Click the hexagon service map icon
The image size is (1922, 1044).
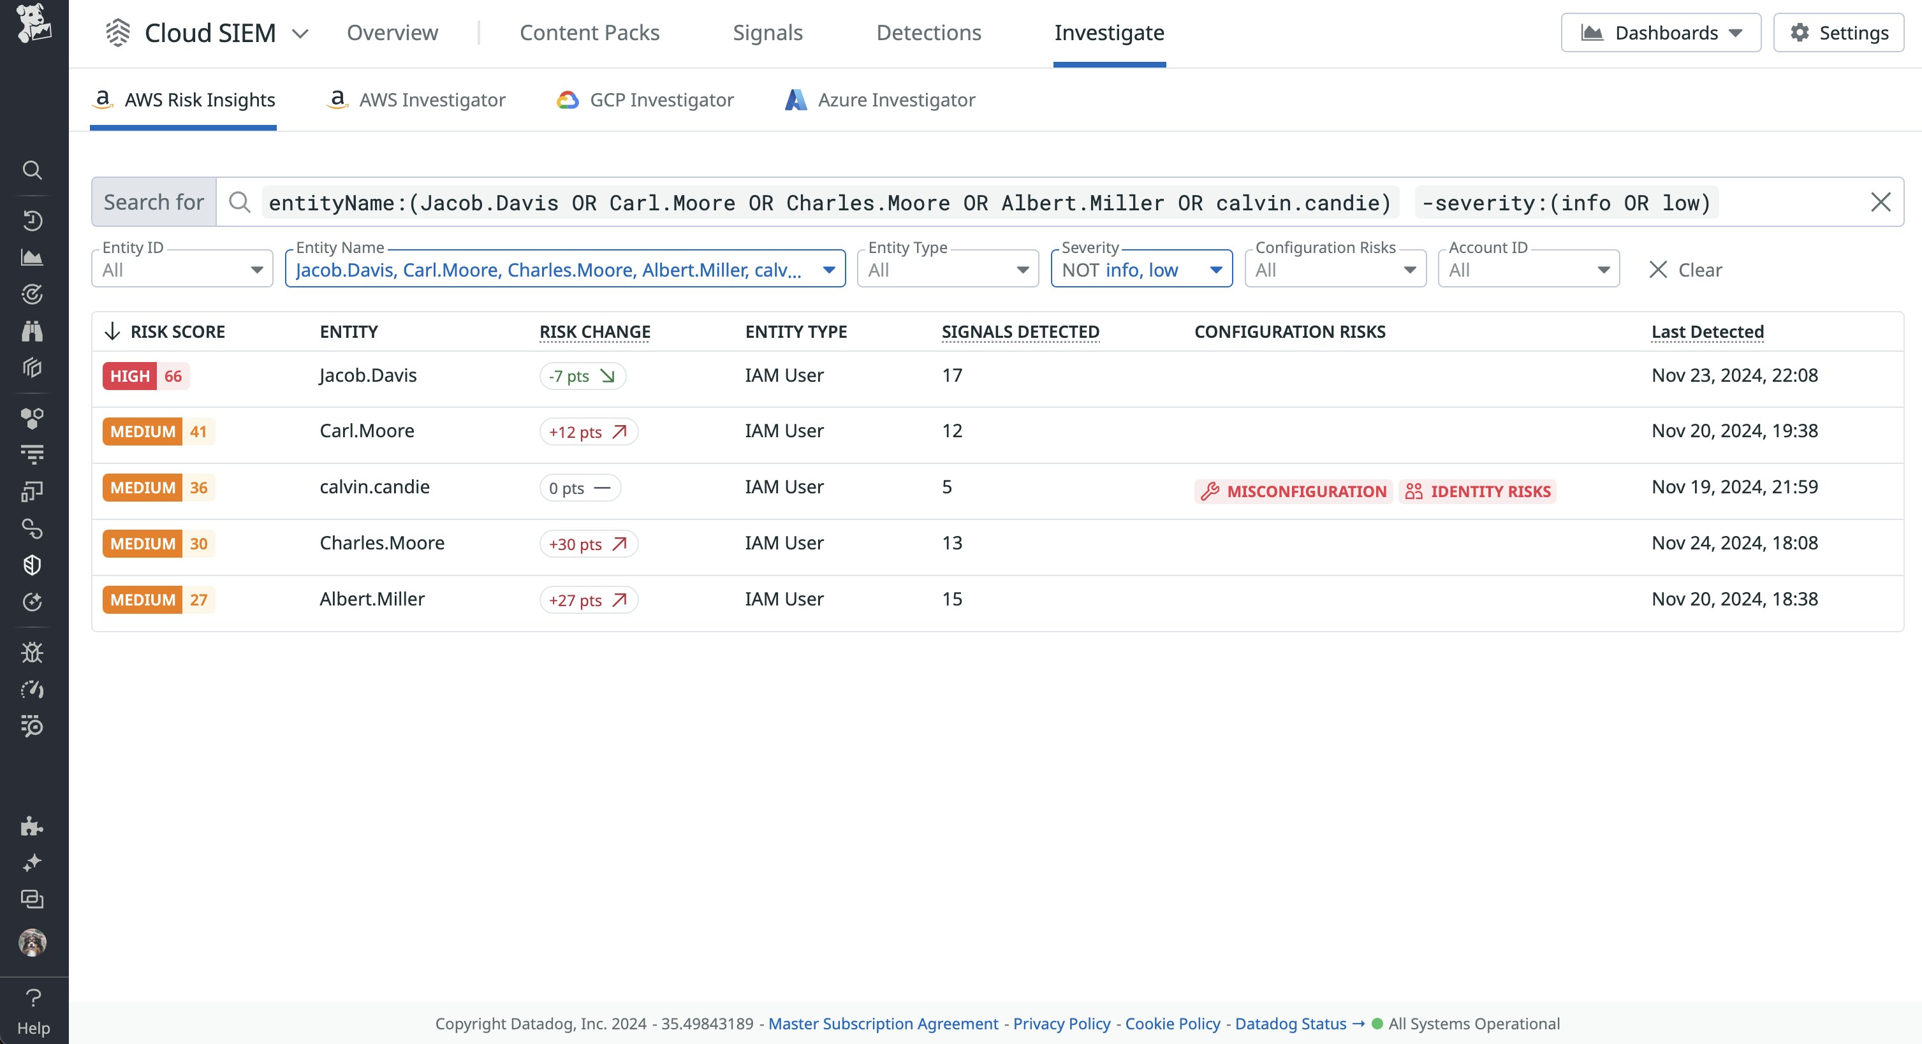[33, 418]
